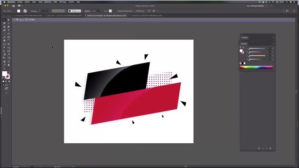Click the magenta slider in Couleur panel
Screen dimensions: 299x168
coord(257,52)
